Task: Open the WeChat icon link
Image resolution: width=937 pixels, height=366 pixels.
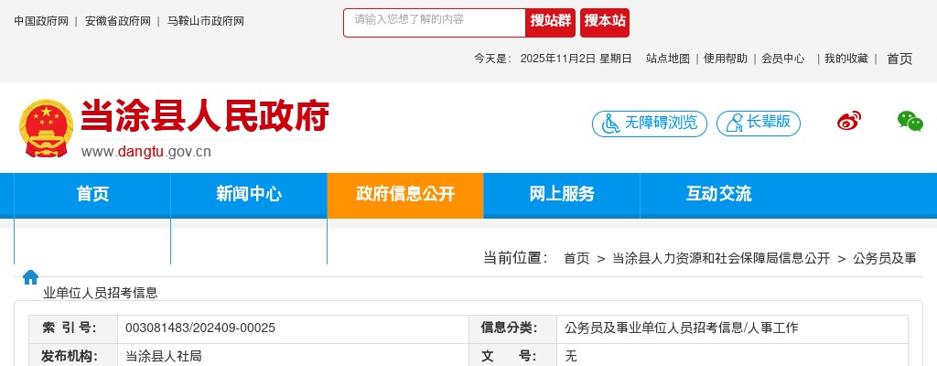Action: pos(910,121)
